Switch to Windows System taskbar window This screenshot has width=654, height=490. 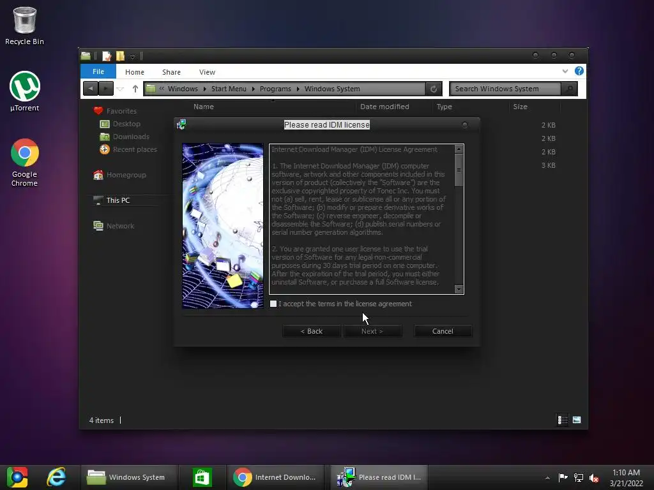tap(128, 477)
